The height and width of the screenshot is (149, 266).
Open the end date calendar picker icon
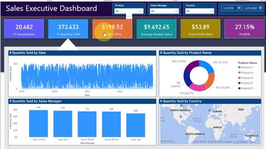[x=260, y=8]
